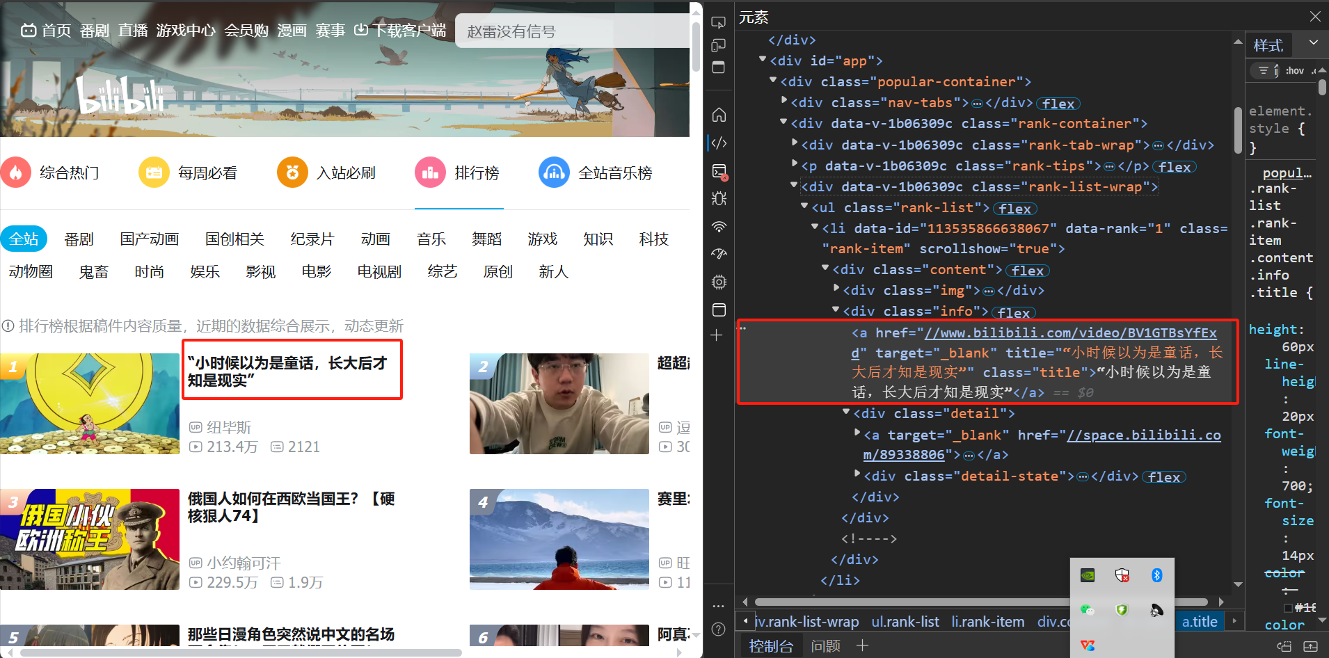1329x658 pixels.
Task: Click Windows Security shield tray icon
Action: click(1122, 575)
